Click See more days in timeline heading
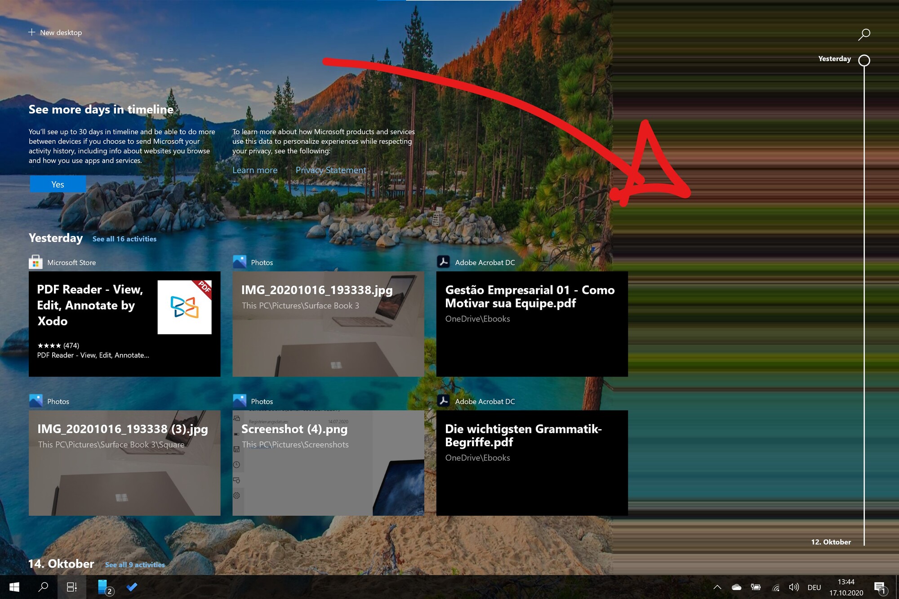This screenshot has width=899, height=599. click(x=101, y=110)
